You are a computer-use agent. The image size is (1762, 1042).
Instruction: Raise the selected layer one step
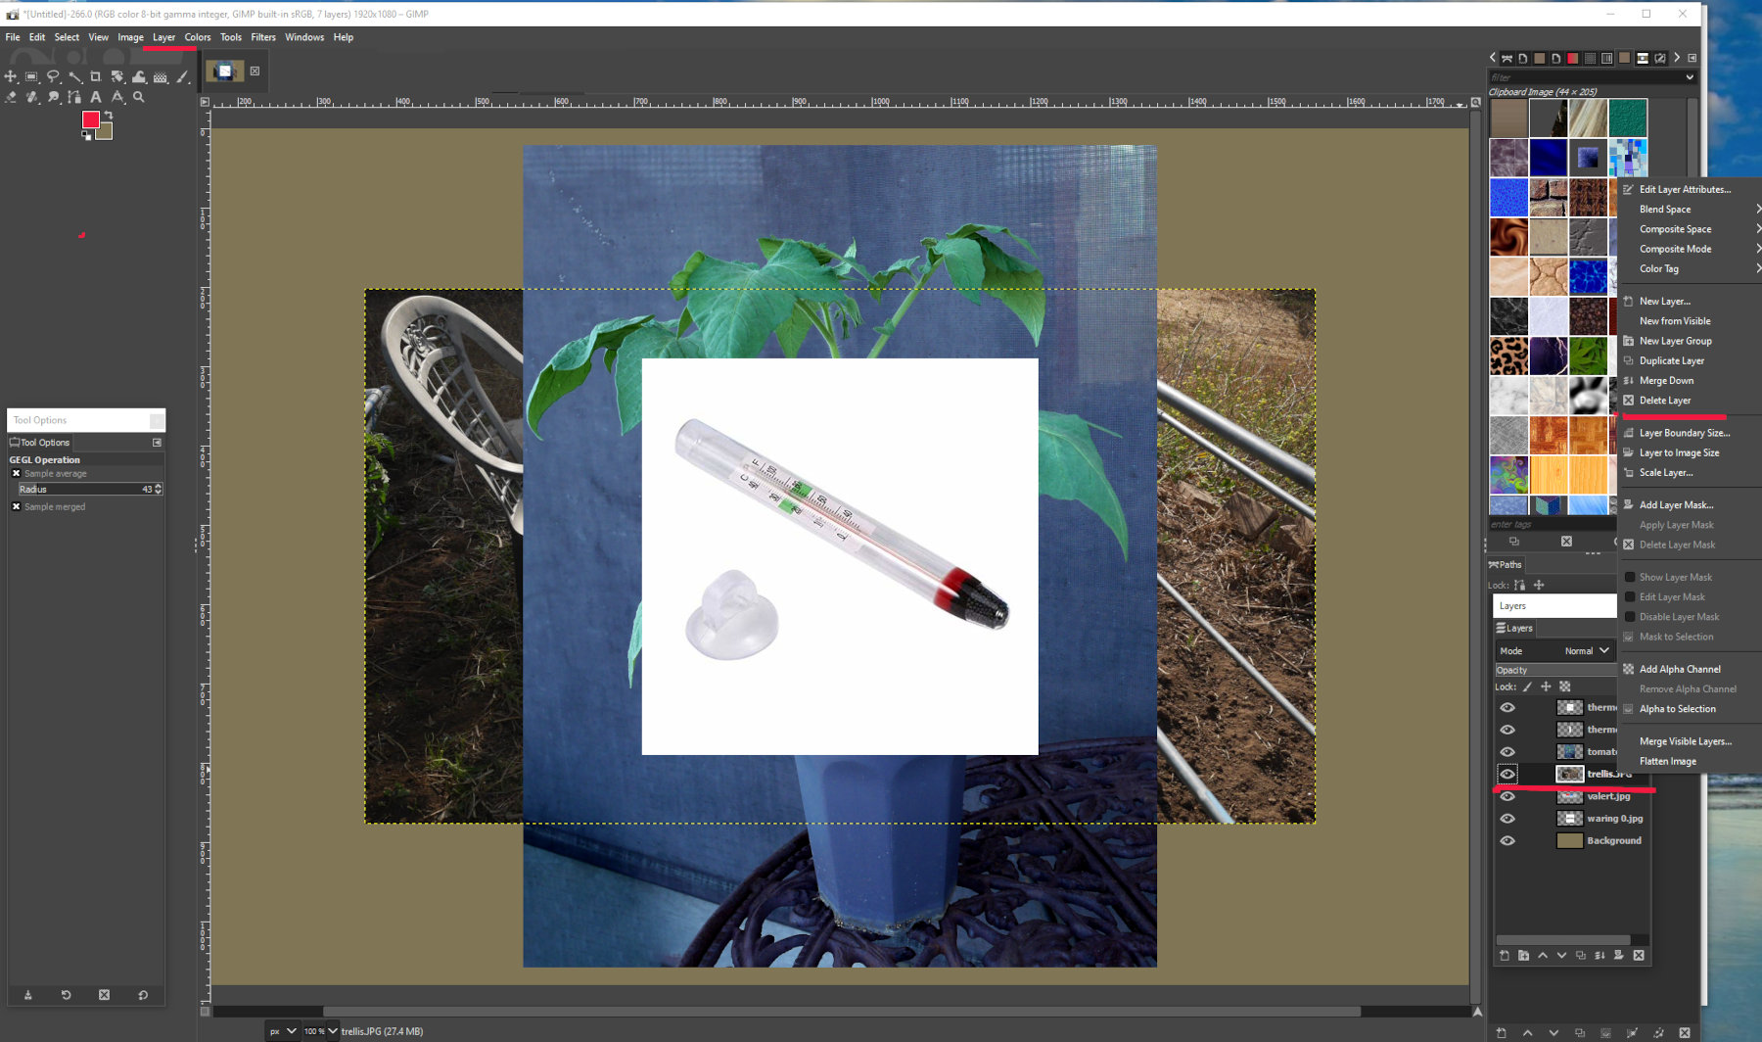tap(1543, 955)
